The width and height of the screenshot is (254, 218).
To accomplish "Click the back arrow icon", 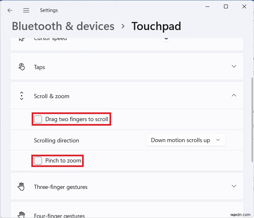I will 10,10.
